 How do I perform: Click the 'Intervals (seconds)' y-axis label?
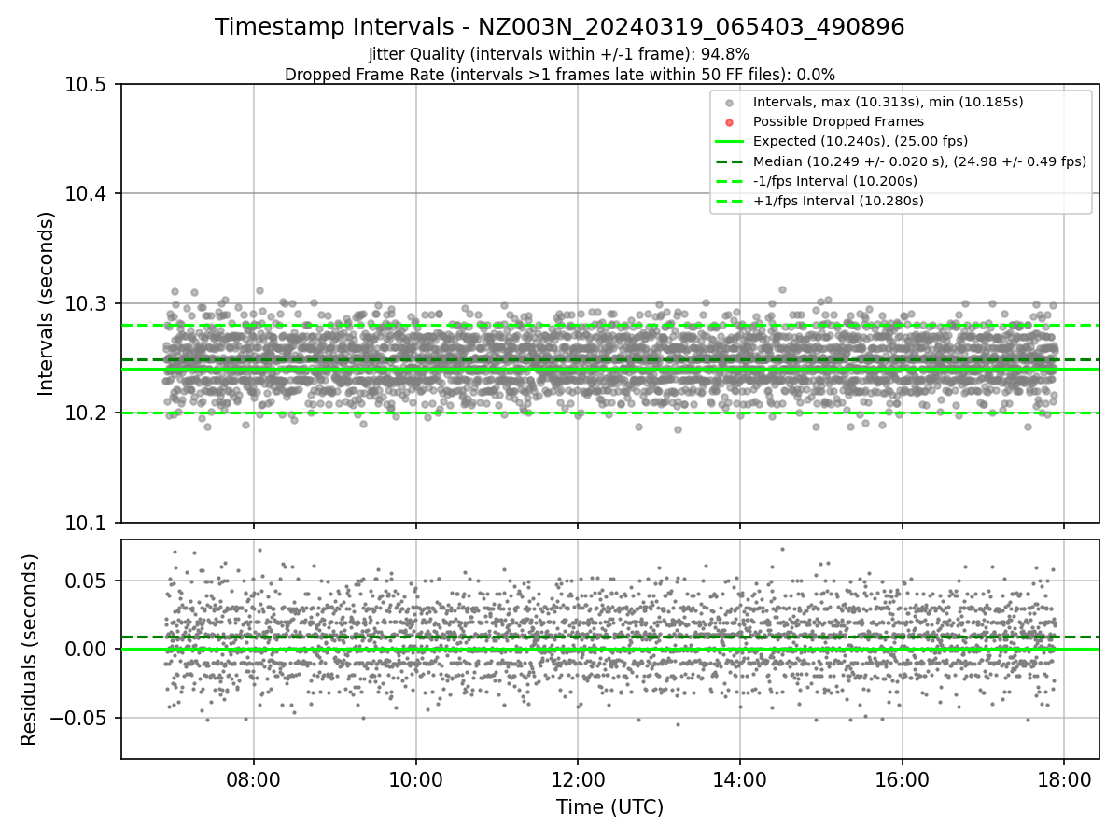[47, 303]
